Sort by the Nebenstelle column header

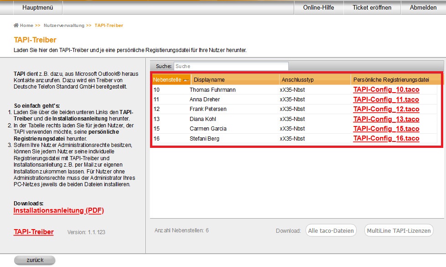(171, 80)
